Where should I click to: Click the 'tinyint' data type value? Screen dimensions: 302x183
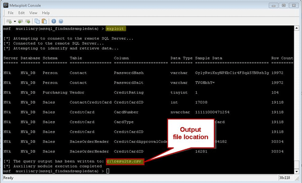click(179, 92)
